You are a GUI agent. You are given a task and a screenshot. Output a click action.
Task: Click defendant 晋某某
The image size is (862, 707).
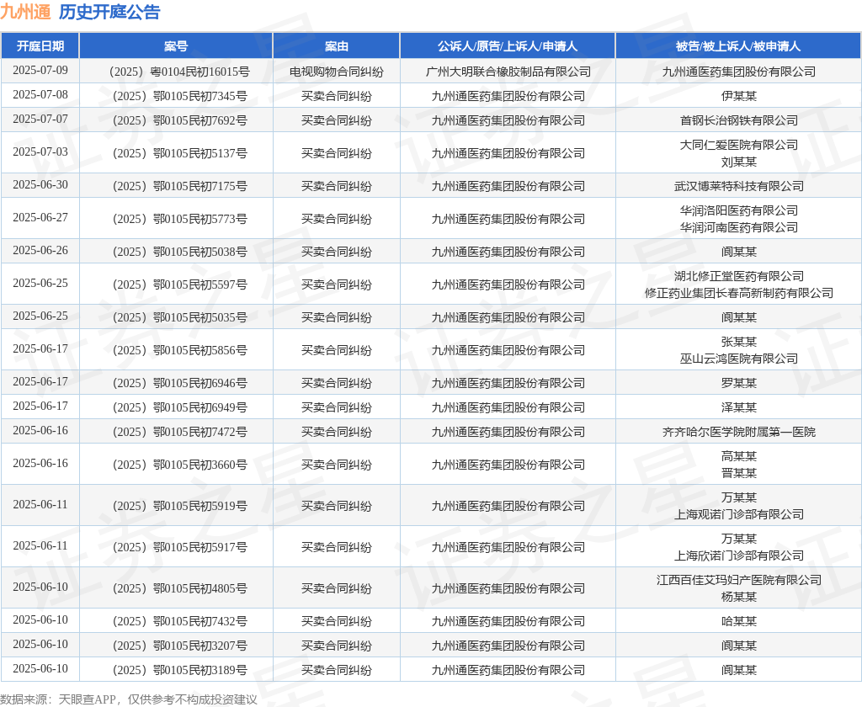[x=739, y=473]
